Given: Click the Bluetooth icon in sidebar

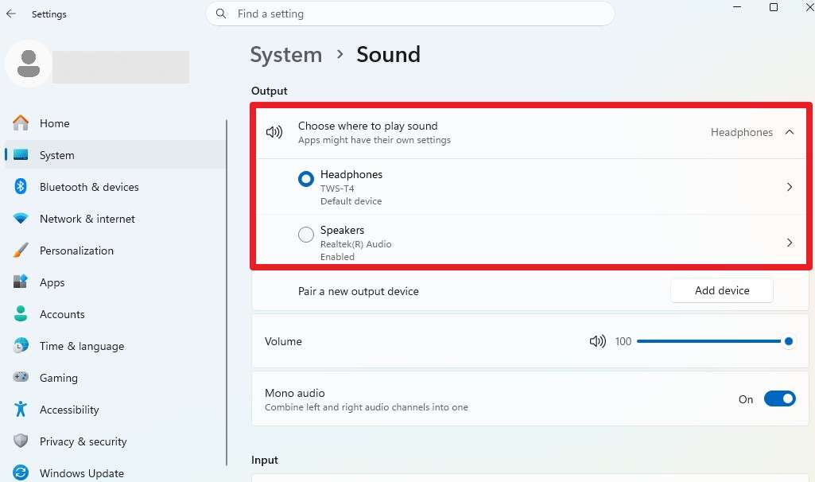Looking at the screenshot, I should [21, 187].
